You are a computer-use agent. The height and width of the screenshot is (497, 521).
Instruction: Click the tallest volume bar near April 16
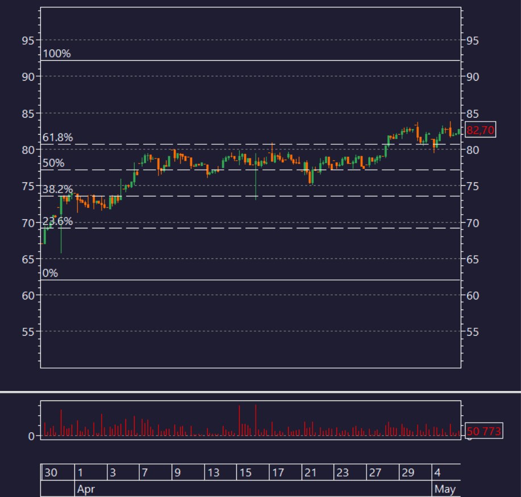(256, 420)
